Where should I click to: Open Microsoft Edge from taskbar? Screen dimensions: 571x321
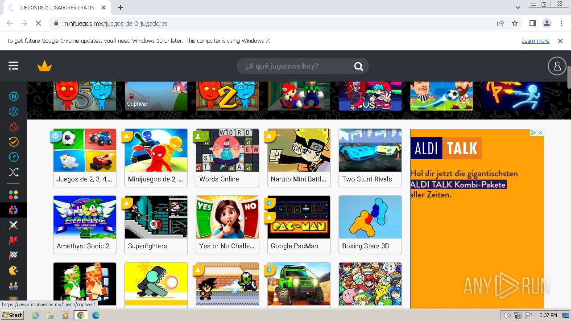(95, 315)
